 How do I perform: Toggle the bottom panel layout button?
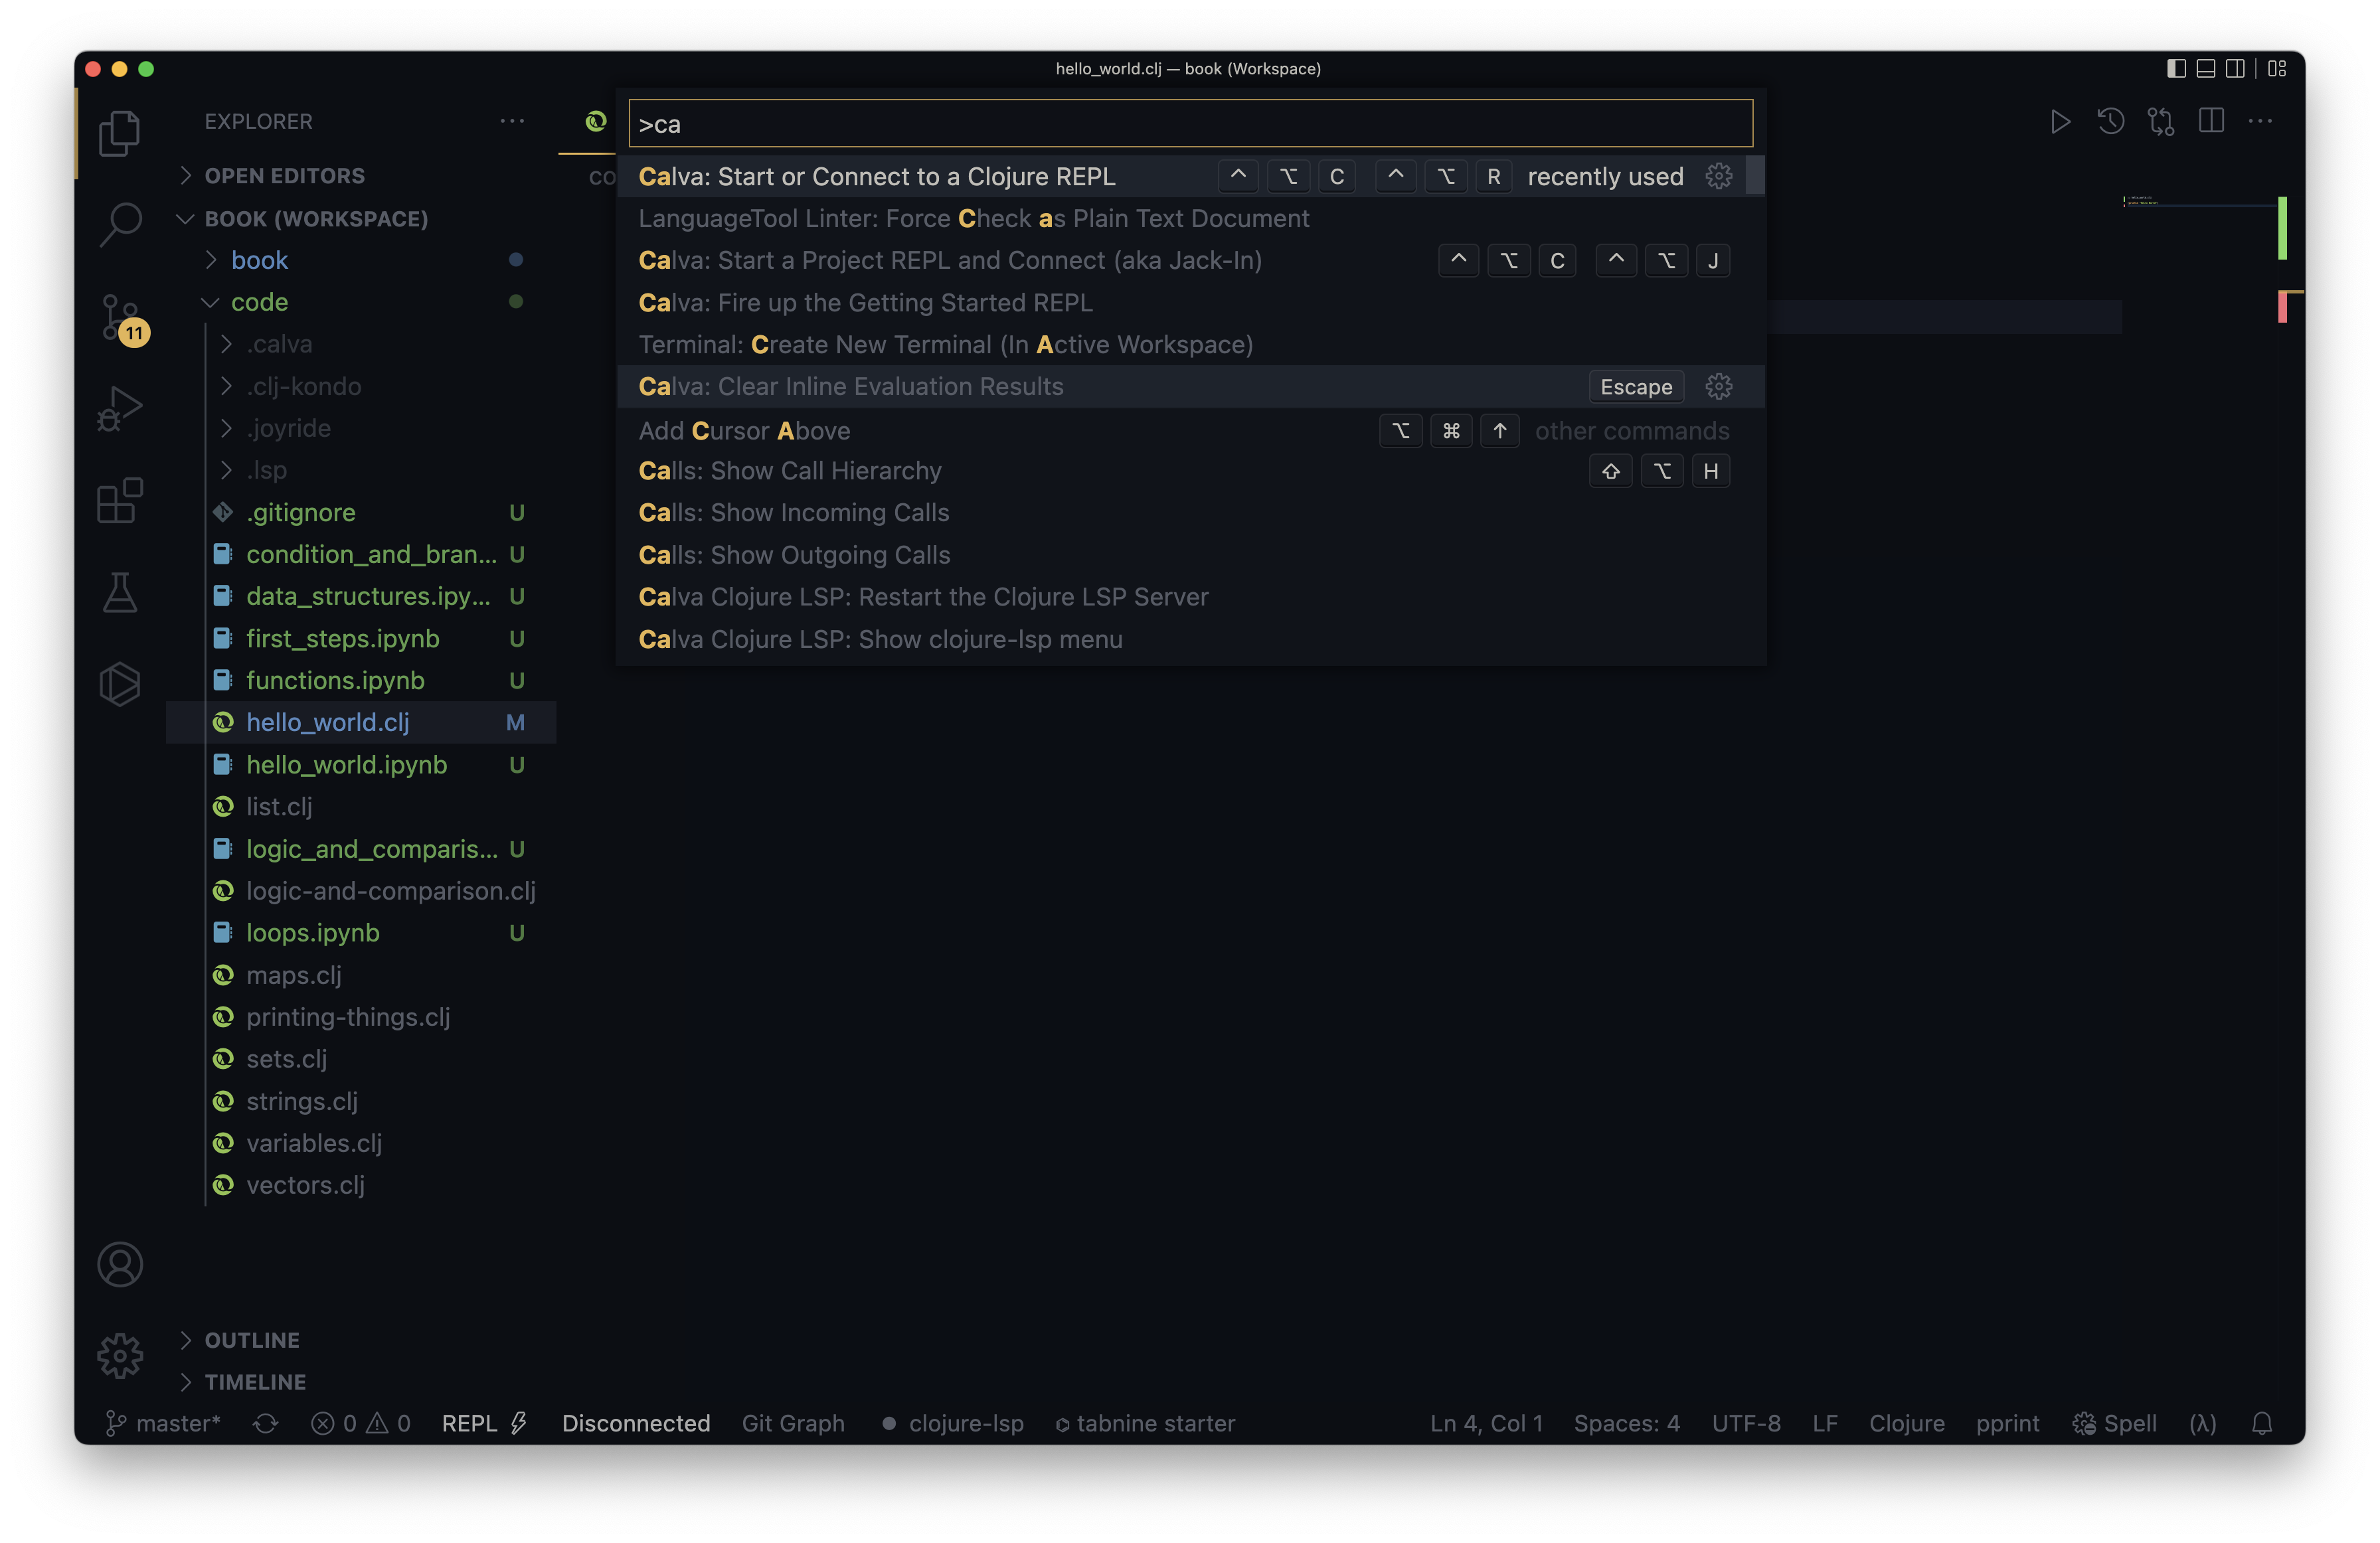[2205, 68]
